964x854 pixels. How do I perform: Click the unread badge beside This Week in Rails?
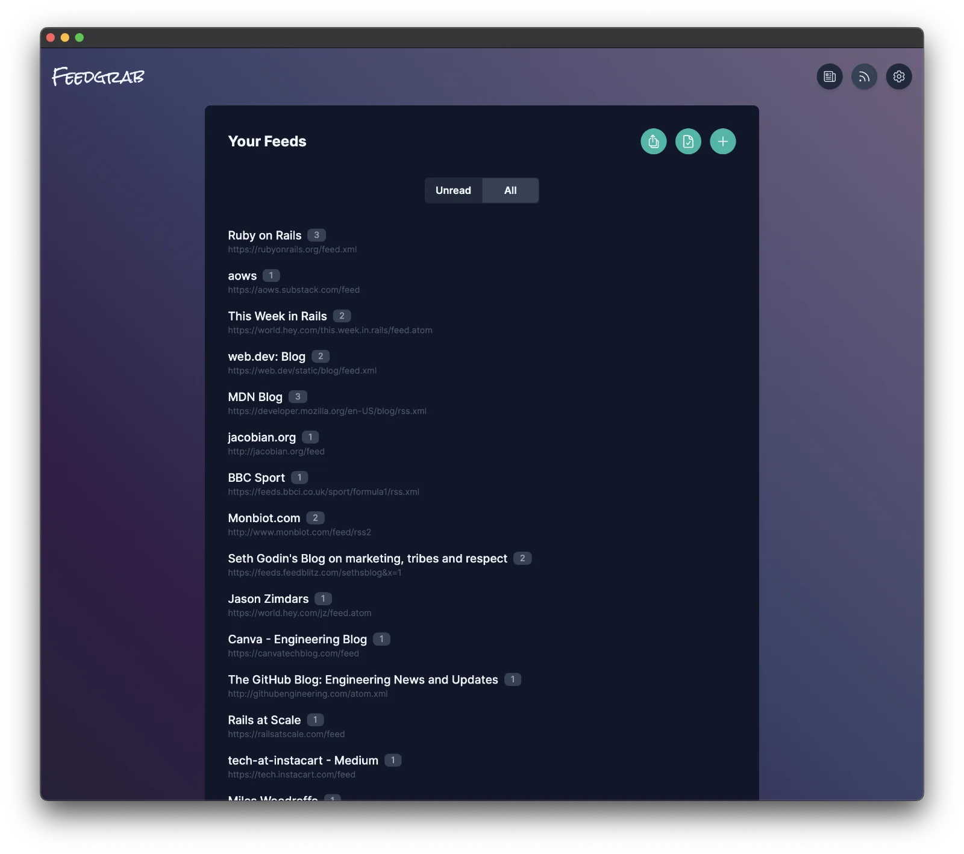click(x=342, y=316)
